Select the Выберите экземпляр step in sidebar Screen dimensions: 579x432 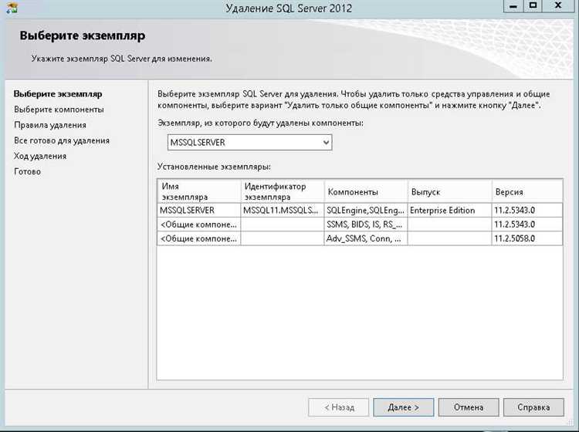coord(58,94)
